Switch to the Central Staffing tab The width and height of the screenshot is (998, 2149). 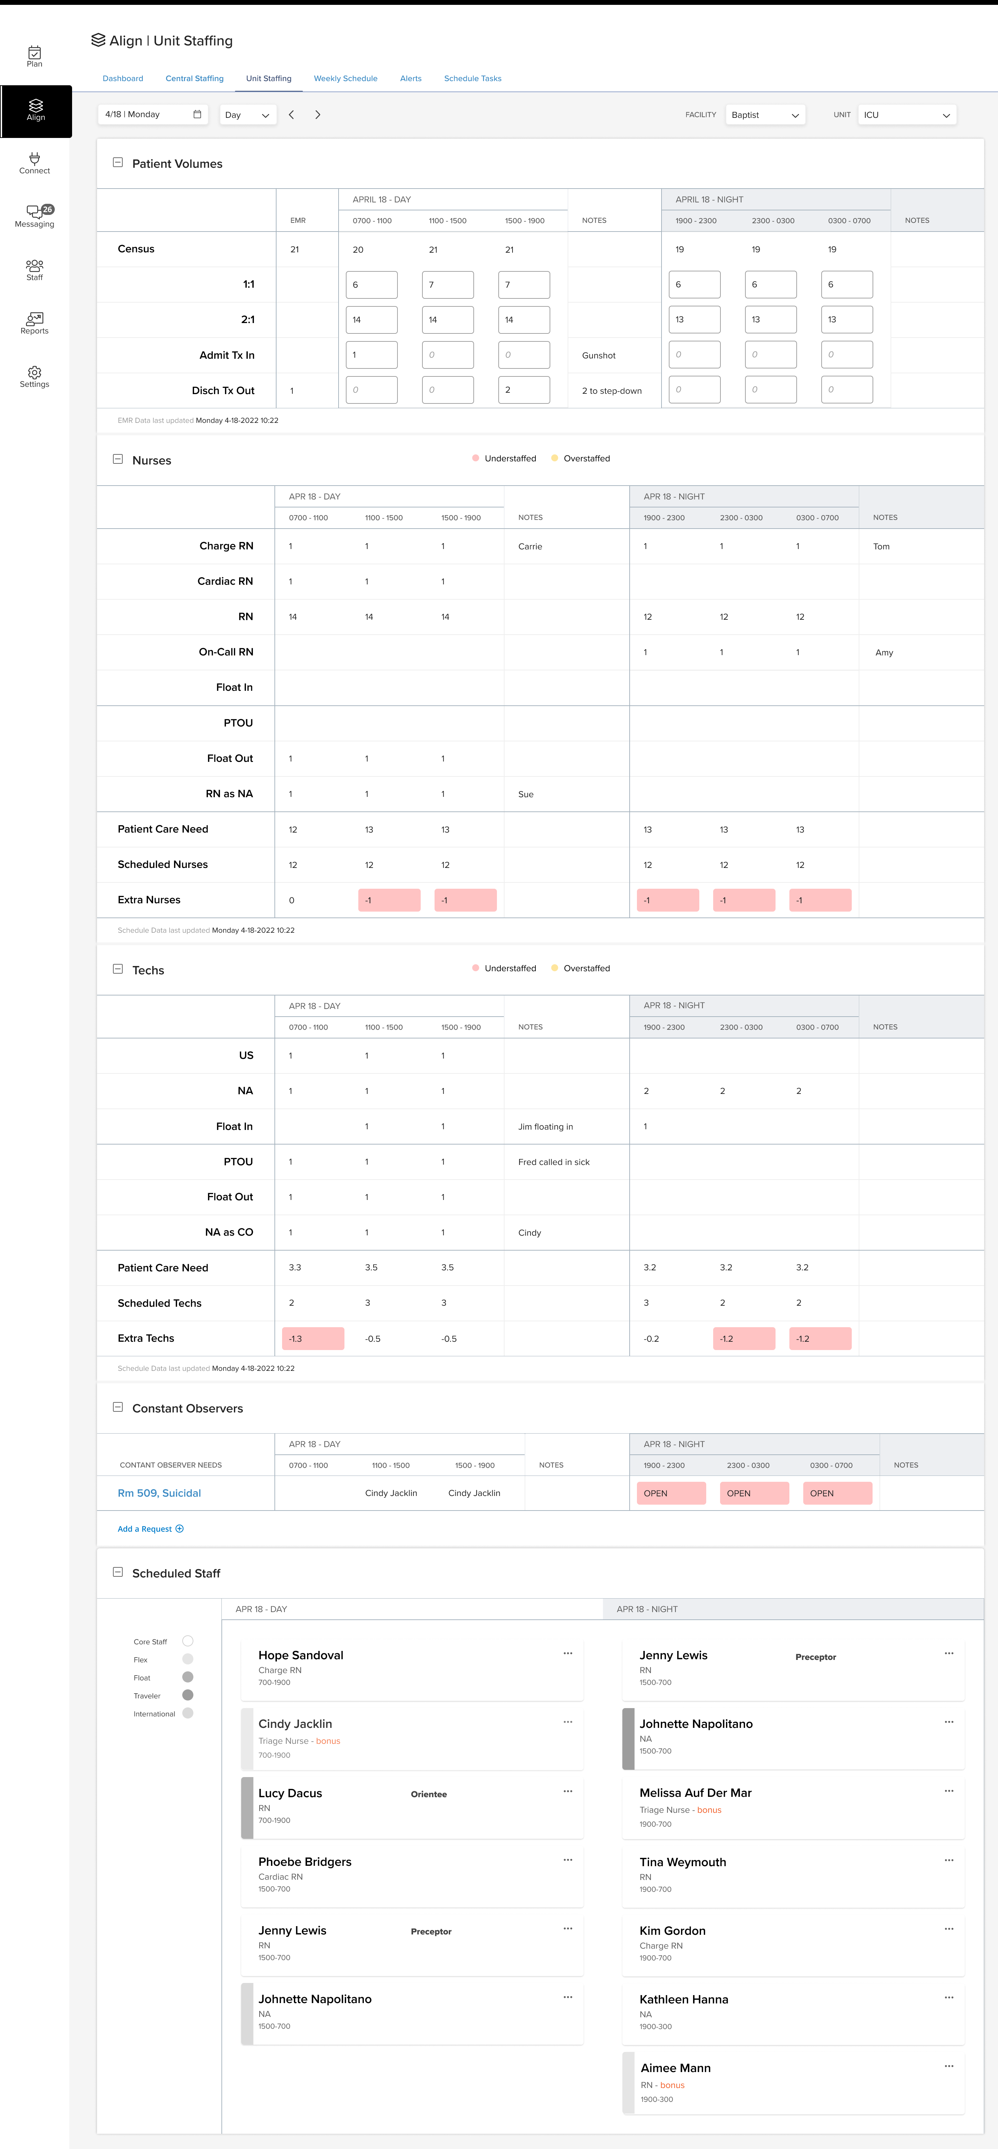coord(194,78)
